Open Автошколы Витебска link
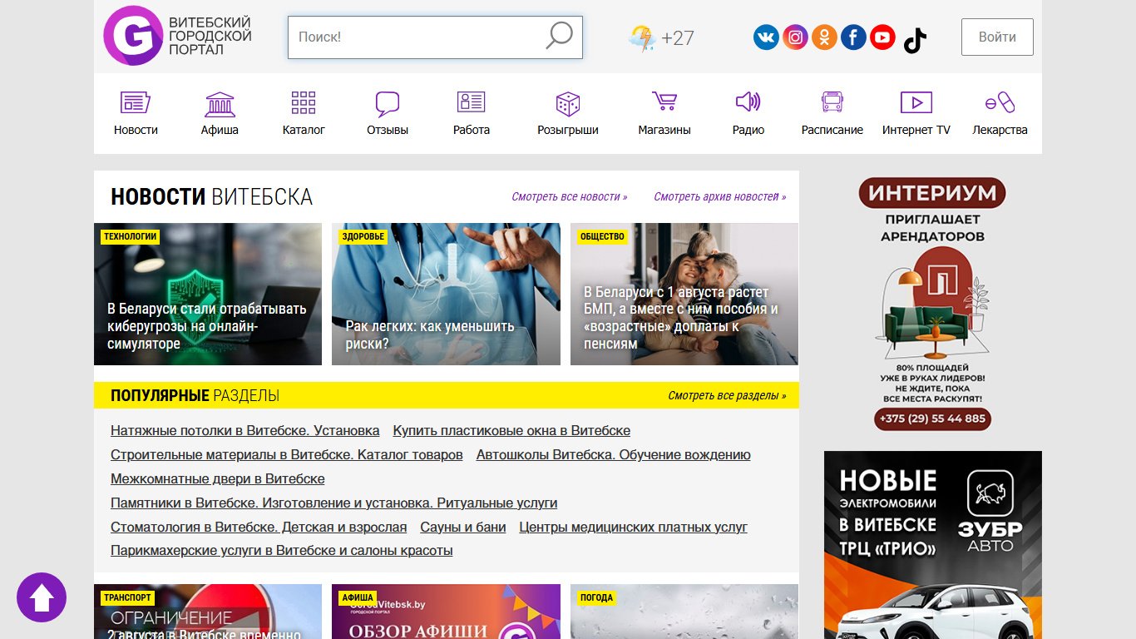 pyautogui.click(x=614, y=455)
